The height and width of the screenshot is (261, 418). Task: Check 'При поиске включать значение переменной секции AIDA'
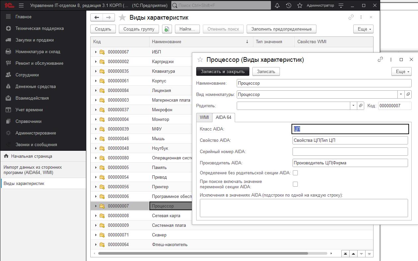295,184
